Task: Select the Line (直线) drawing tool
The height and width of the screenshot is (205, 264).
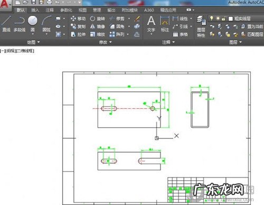Action: coord(6,24)
